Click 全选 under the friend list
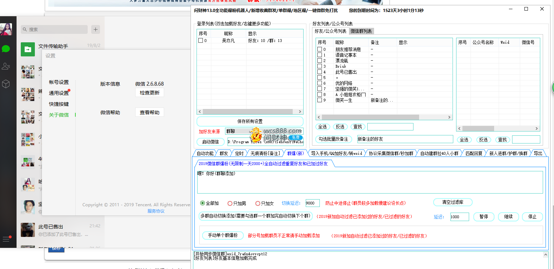Image resolution: width=554 pixels, height=269 pixels. coord(323,127)
